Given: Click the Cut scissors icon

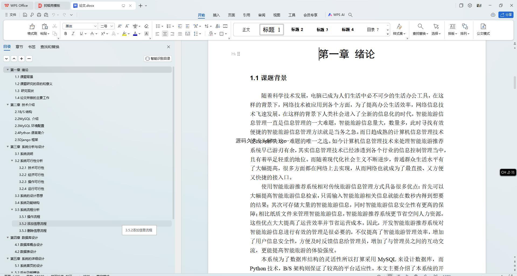Looking at the screenshot, I should pos(55,26).
